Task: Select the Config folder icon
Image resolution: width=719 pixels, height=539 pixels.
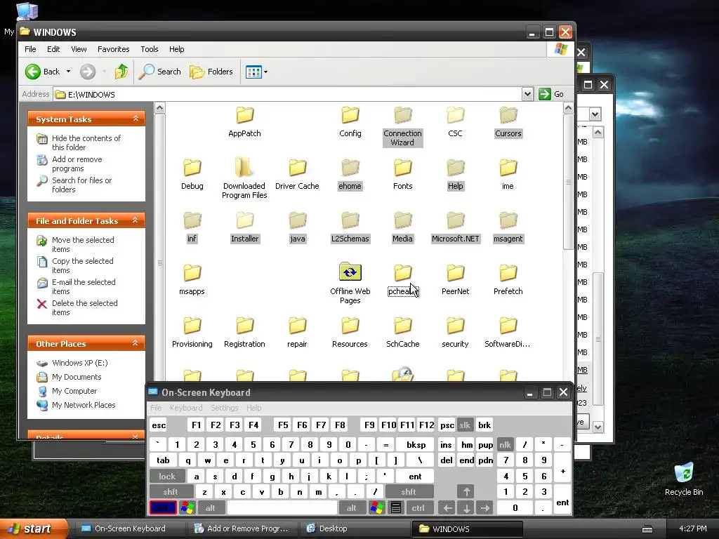Action: coord(350,115)
